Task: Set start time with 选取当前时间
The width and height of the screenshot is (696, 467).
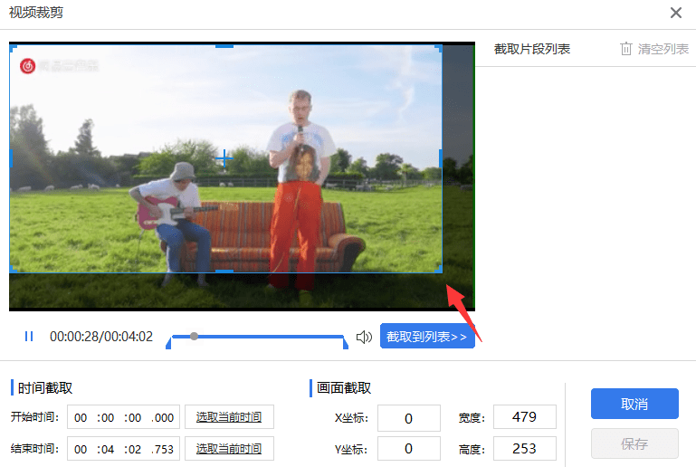Action: coord(229,417)
